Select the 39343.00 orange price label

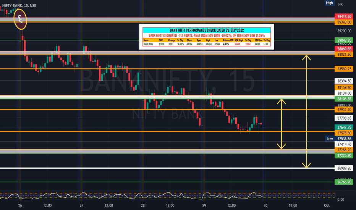coord(344,22)
